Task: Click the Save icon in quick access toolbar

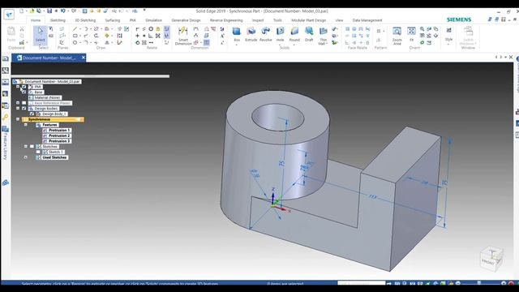Action: click(x=49, y=11)
